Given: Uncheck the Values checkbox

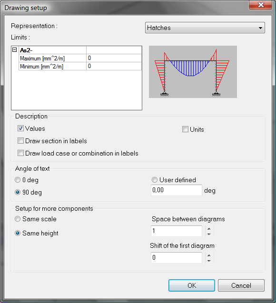Looking at the screenshot, I should [20, 128].
